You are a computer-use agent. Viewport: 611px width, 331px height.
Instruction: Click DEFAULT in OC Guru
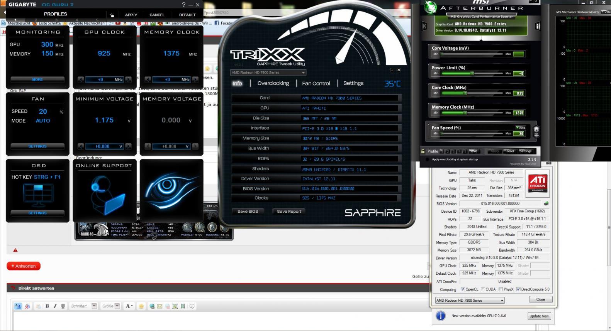[187, 15]
